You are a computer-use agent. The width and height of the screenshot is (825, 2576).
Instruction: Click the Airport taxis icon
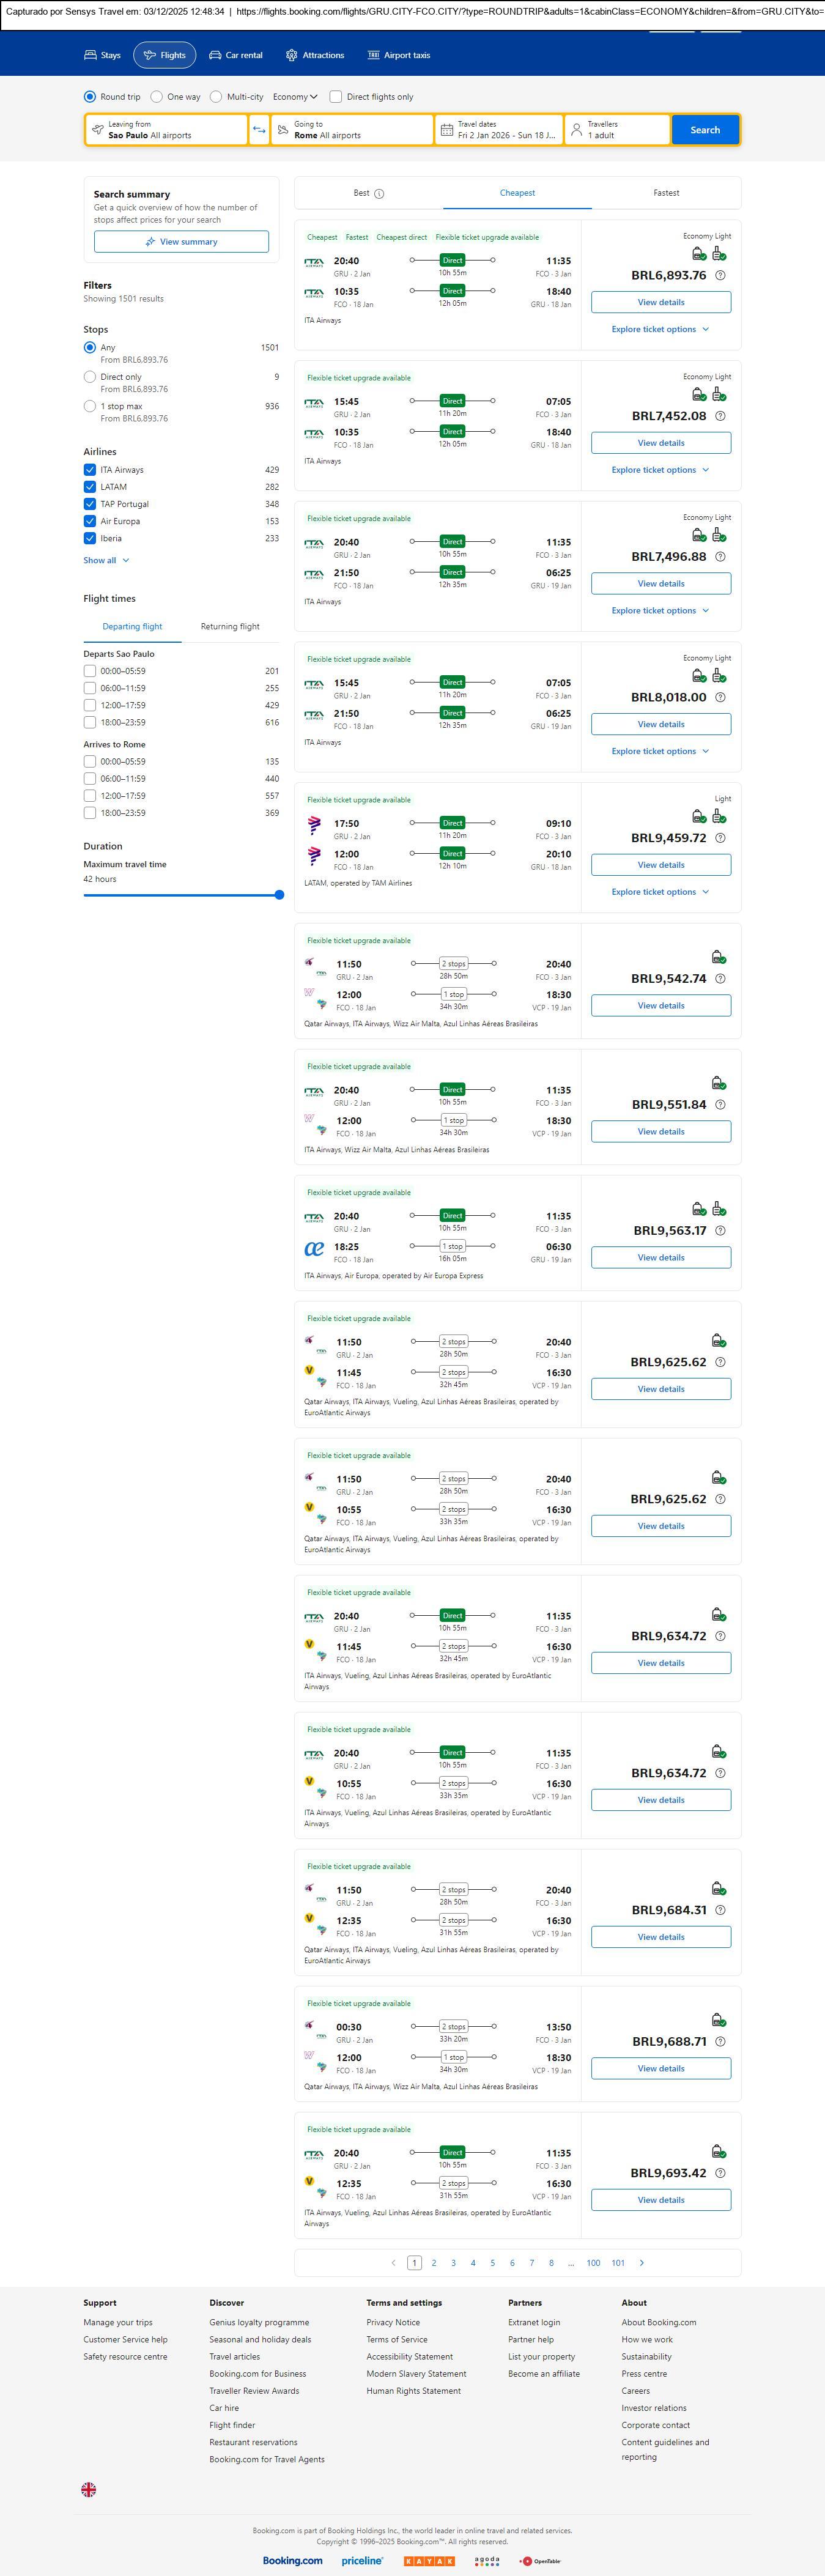373,55
